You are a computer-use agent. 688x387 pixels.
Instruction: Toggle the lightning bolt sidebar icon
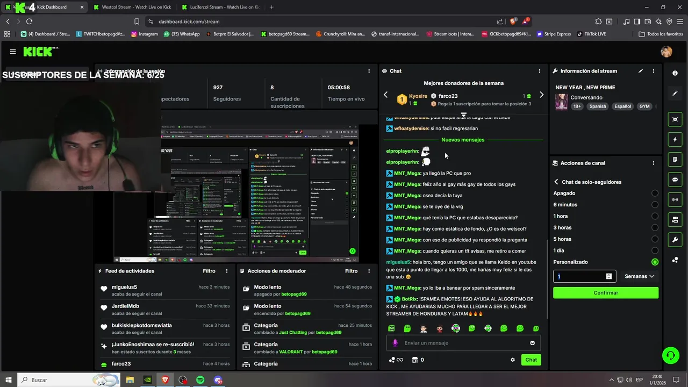(675, 140)
